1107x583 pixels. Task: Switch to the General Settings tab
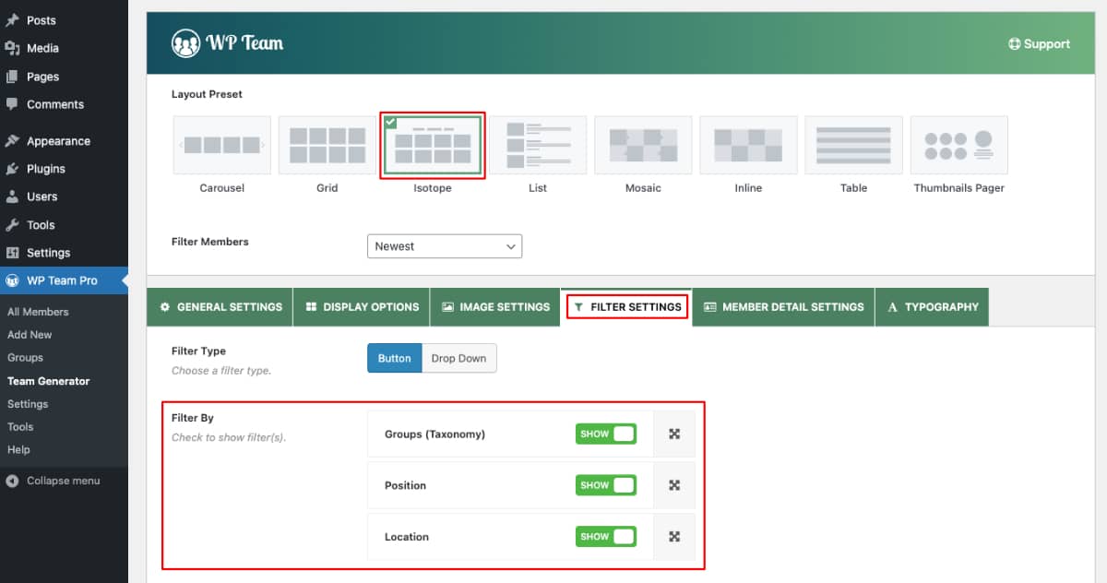[220, 307]
